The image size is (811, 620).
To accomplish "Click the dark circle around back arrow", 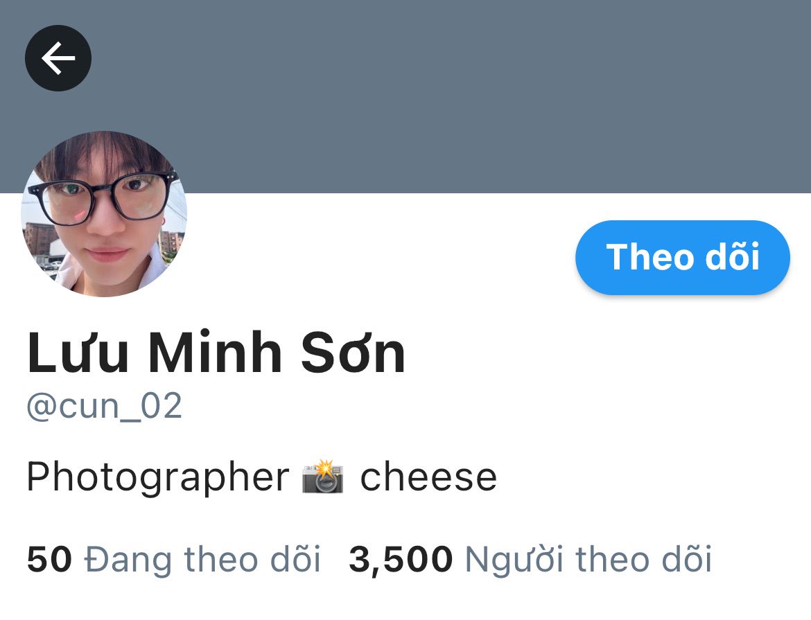I will pos(58,58).
